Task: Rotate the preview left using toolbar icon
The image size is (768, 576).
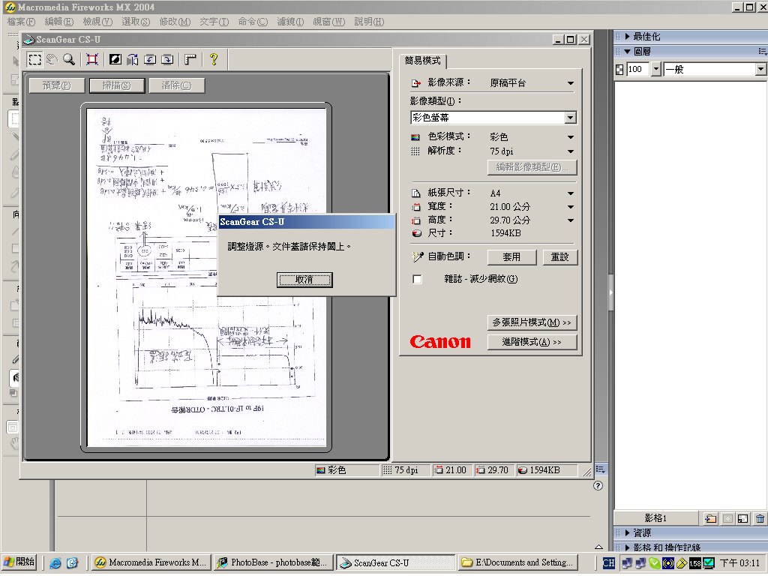Action: 150,60
